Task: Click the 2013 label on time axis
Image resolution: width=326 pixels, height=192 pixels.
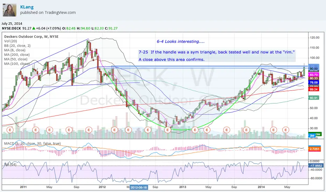Action: (x=183, y=187)
